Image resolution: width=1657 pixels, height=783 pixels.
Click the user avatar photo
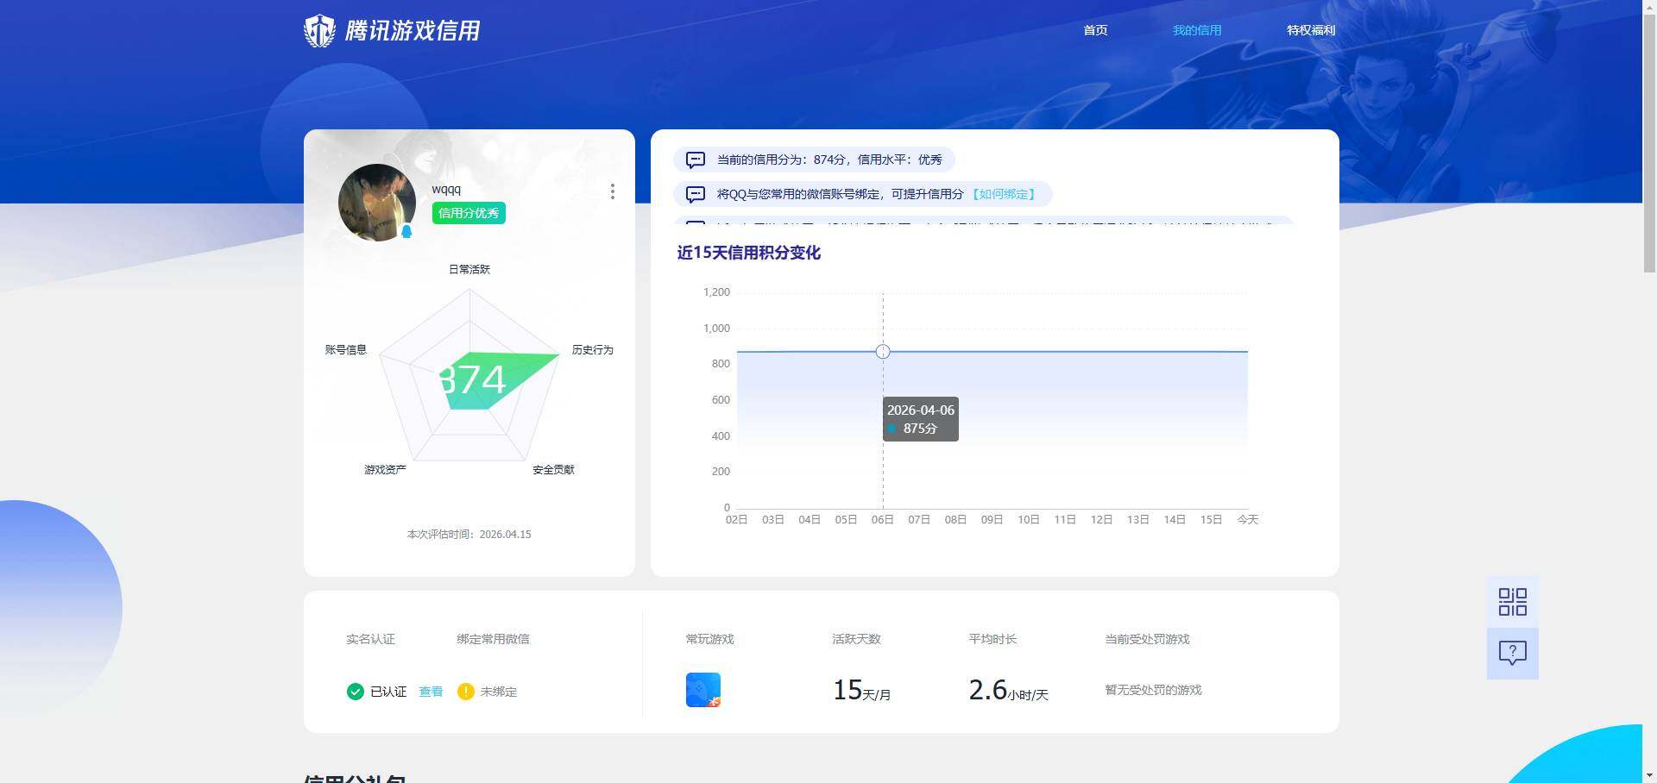click(377, 203)
